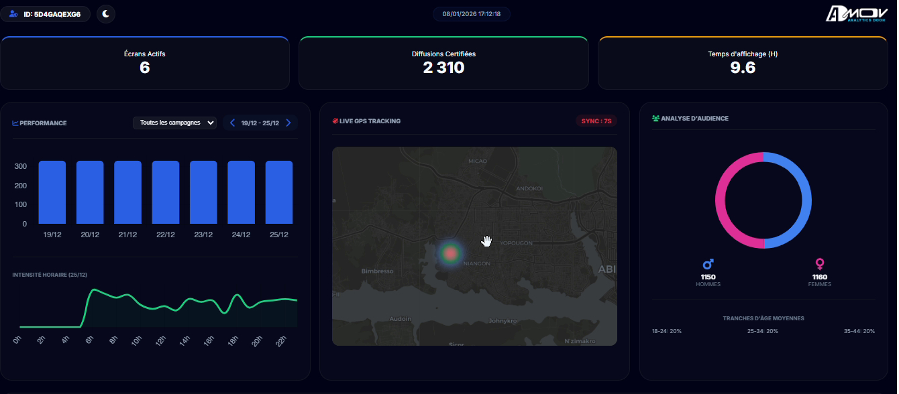Go to the previous week with left chevron
This screenshot has height=394, width=899.
point(232,123)
